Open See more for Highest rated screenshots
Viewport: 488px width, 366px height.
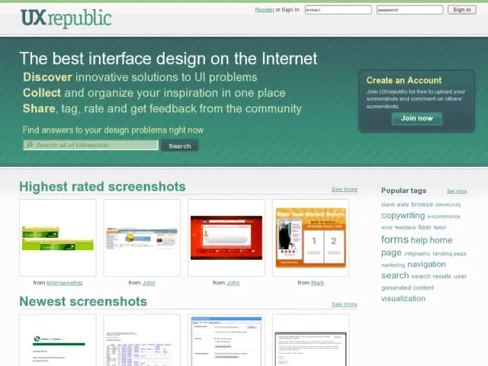(344, 189)
